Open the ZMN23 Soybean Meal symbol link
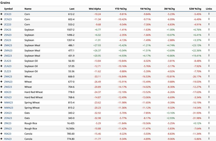 click(8, 50)
